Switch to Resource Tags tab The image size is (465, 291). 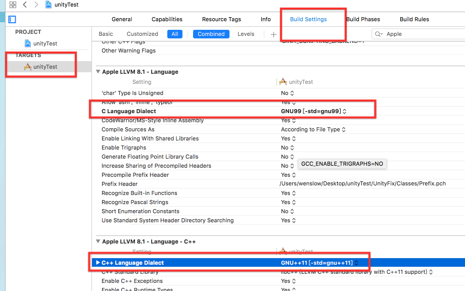click(x=221, y=19)
